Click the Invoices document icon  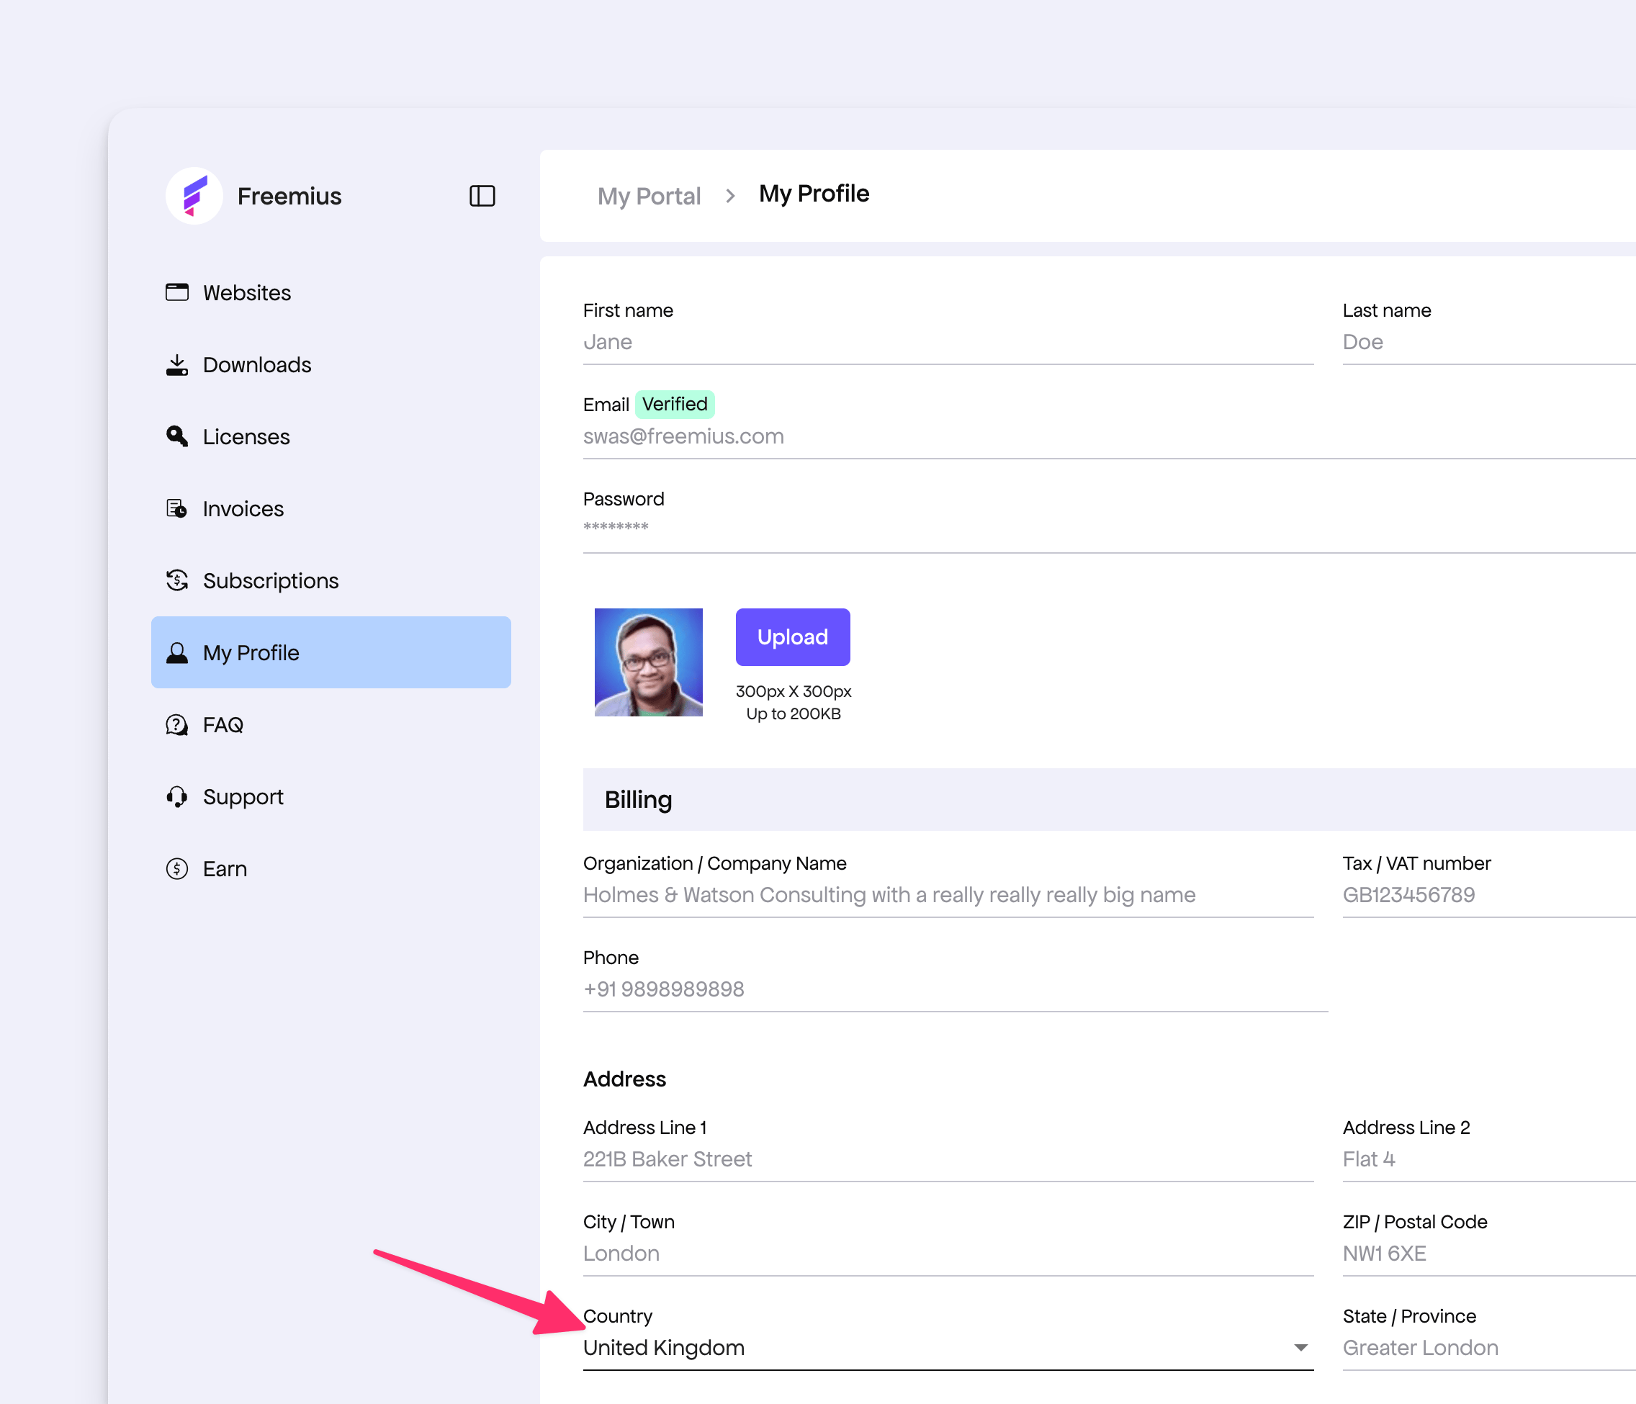177,508
